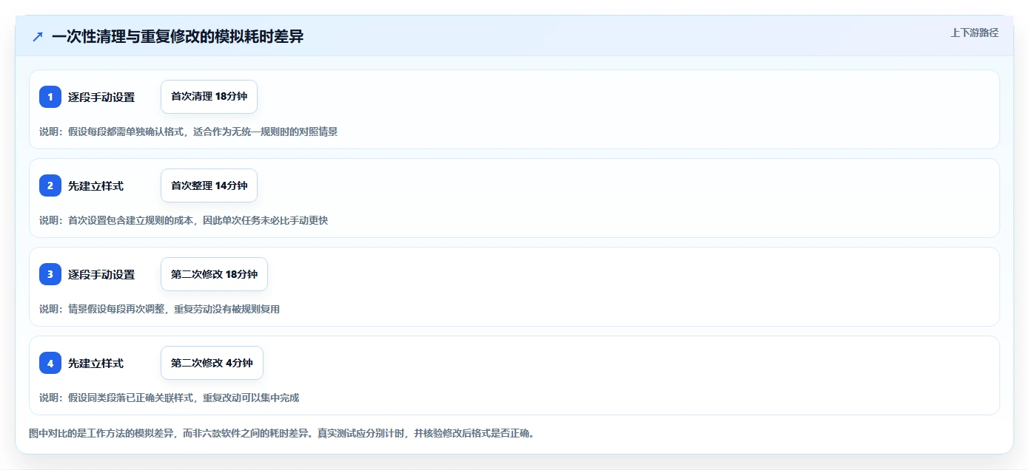Click the arrow icon beside the title
Viewport: 1029px width, 470px height.
(x=38, y=36)
